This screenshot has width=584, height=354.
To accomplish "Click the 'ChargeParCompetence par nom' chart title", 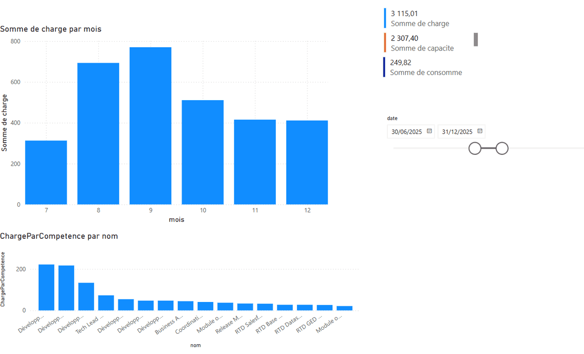I will click(x=59, y=236).
